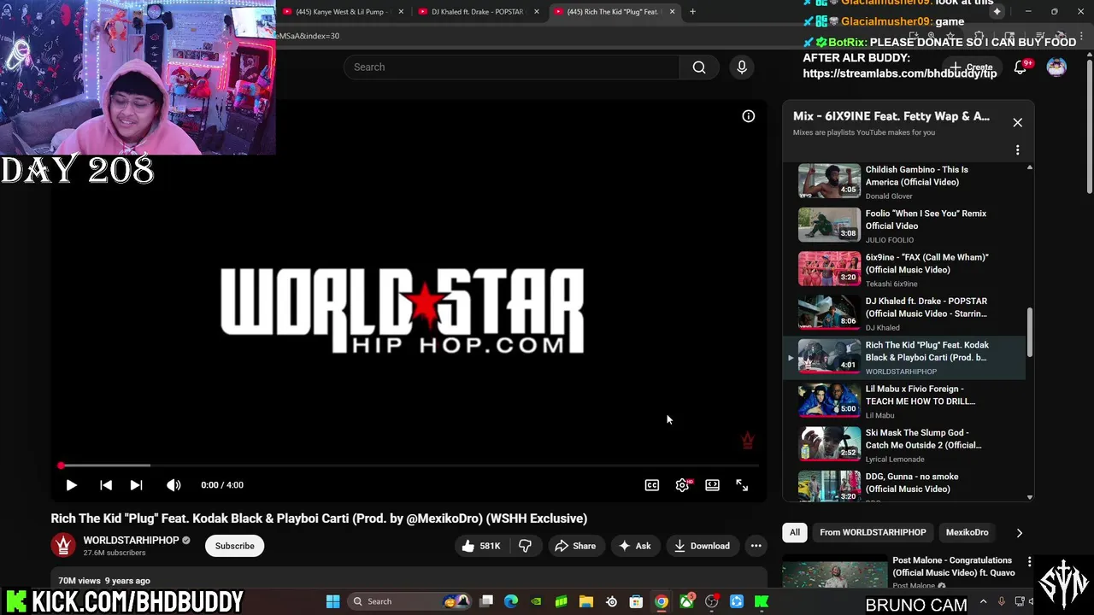This screenshot has height=615, width=1094.
Task: Open YouTube notifications bell
Action: (x=1020, y=67)
